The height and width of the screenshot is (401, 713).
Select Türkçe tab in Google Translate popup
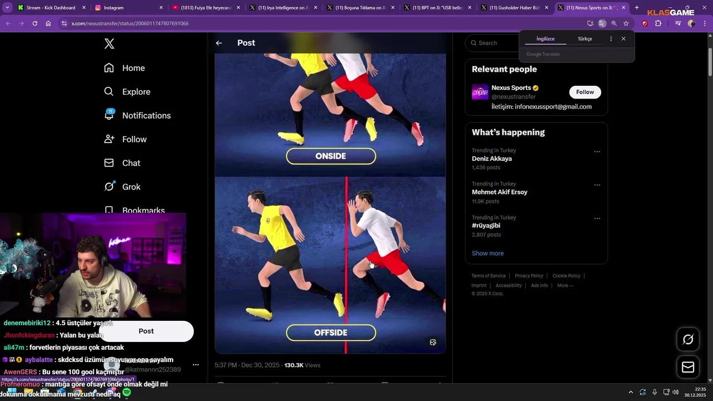[585, 39]
